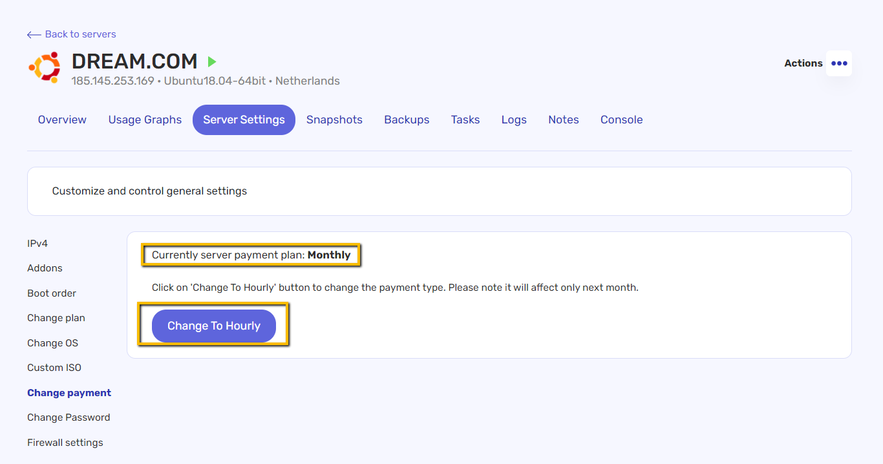Click the Ubuntu logo icon
The height and width of the screenshot is (464, 883).
point(45,67)
